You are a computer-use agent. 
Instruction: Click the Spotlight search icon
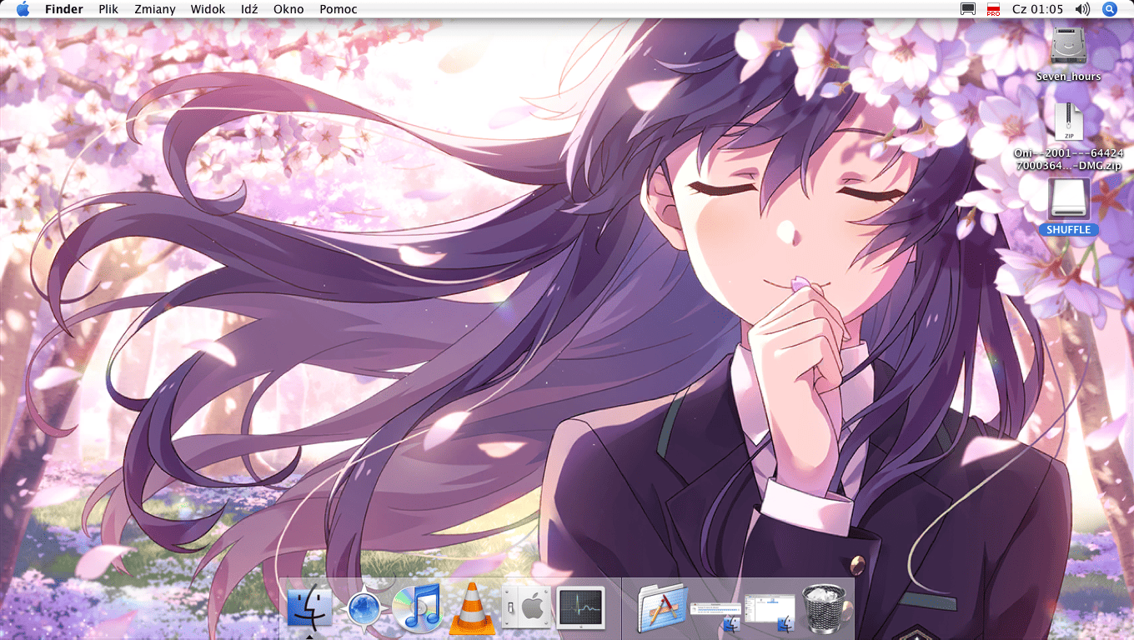tap(1109, 9)
